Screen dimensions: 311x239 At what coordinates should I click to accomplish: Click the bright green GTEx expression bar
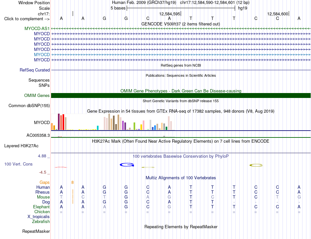pyautogui.click(x=134, y=126)
